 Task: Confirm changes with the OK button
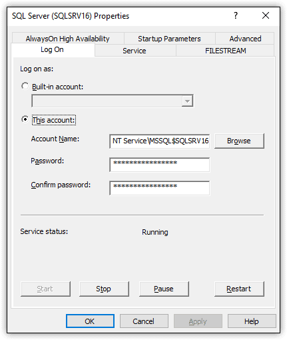pos(90,321)
